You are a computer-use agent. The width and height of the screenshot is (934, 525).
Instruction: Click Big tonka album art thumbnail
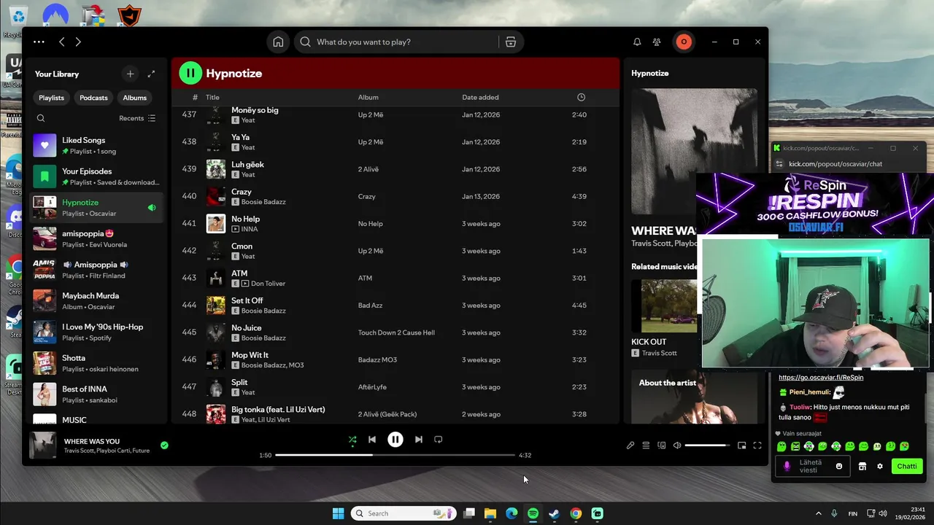tap(216, 414)
